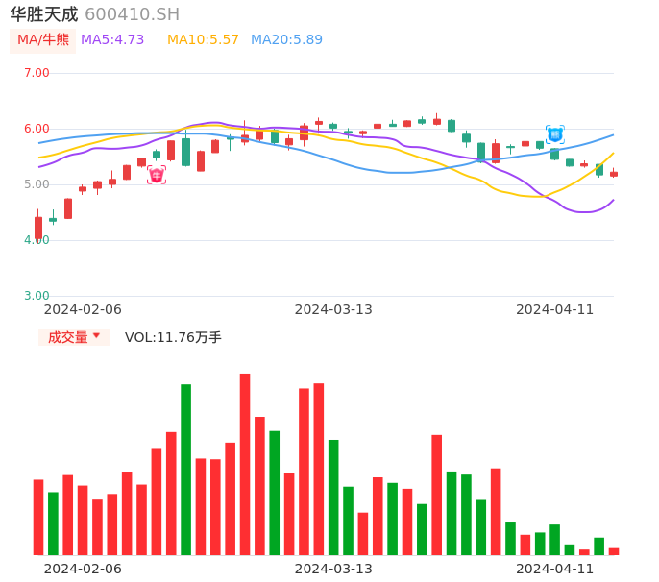This screenshot has height=582, width=659.
Task: Click 2024-02-06 date under volume chart
Action: click(x=83, y=569)
